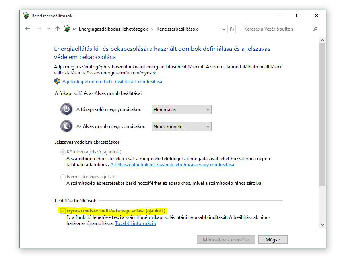
Task: Click the up-one-level arrow
Action: tap(58, 29)
